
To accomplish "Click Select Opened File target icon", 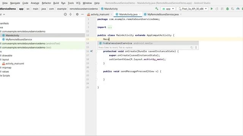I will [x=65, y=14].
